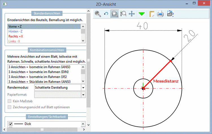
Task: Click the horizontal scrollbar right arrow
Action: pyautogui.click(x=84, y=129)
